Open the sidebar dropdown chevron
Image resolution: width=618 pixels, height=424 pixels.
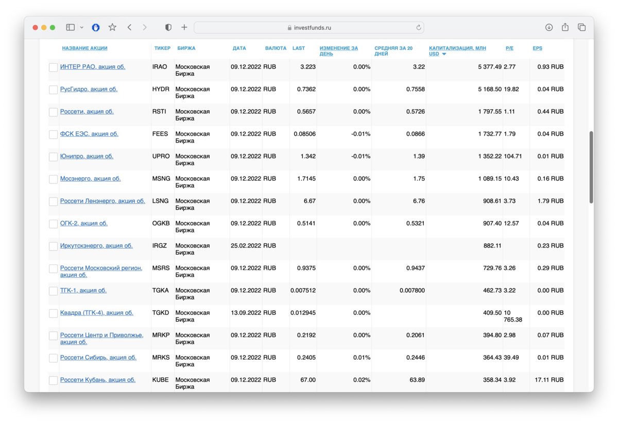(81, 27)
